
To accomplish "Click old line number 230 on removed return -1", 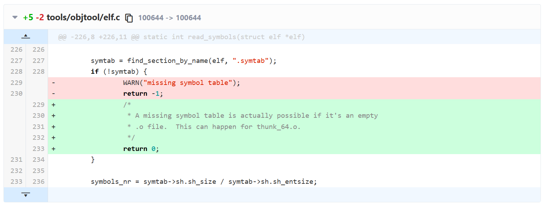I will (16, 94).
